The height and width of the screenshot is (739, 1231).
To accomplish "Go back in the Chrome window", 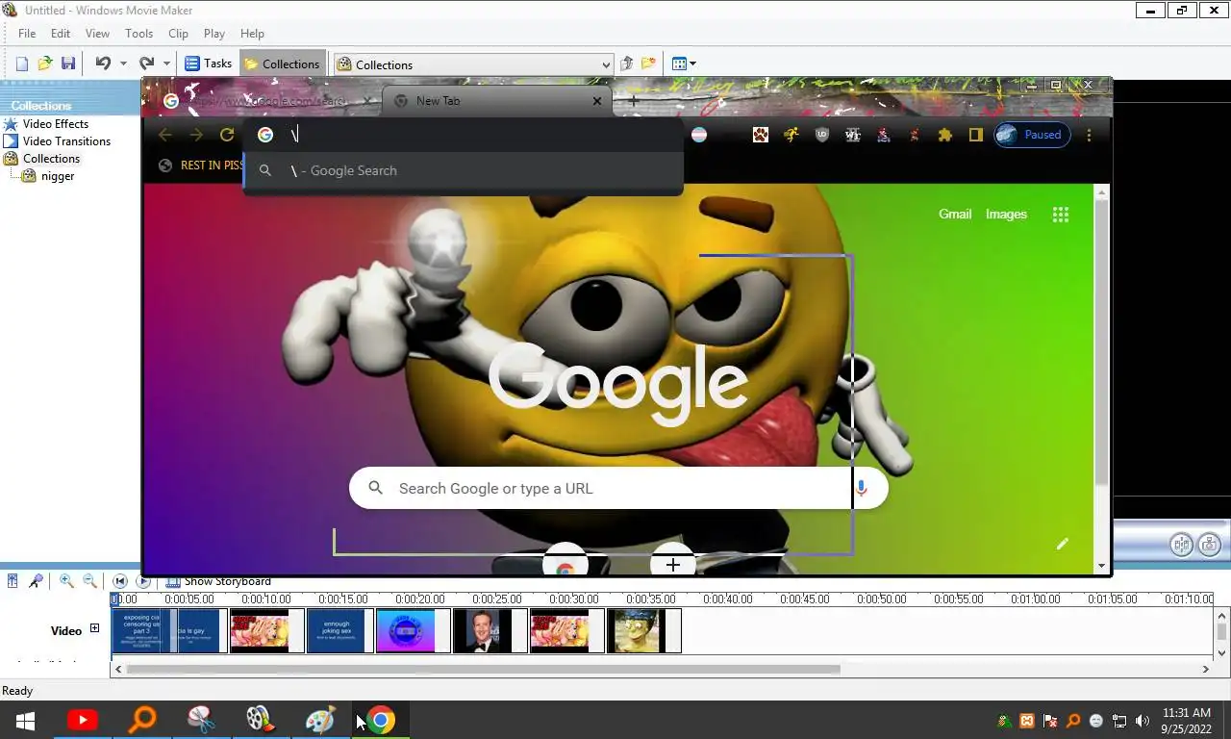I will pyautogui.click(x=165, y=135).
